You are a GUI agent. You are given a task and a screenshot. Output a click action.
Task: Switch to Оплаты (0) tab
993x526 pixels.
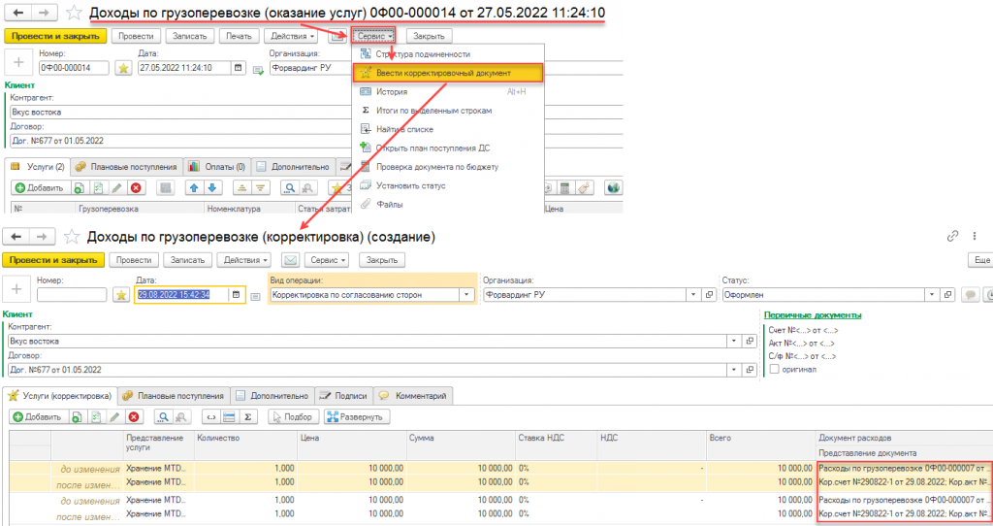click(217, 167)
